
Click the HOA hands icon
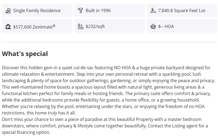click(x=153, y=27)
